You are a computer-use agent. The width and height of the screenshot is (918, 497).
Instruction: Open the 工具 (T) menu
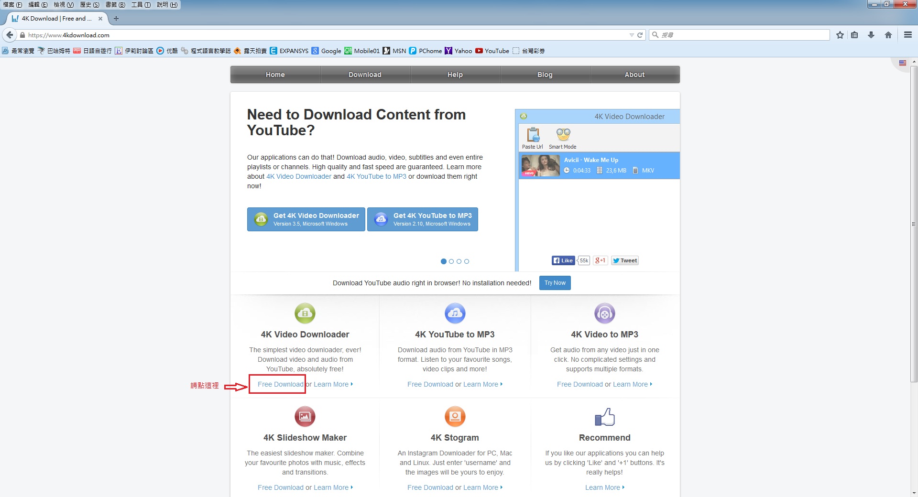point(141,4)
